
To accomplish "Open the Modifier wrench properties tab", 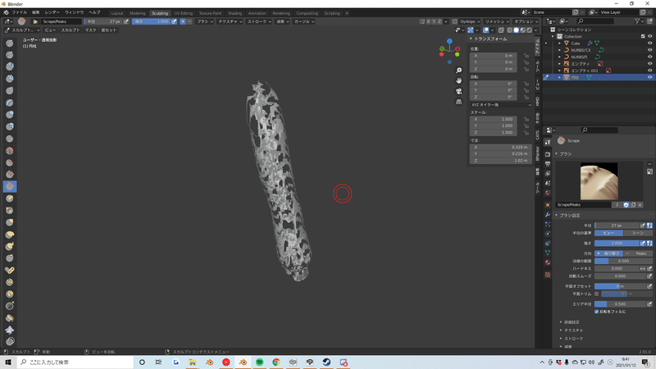I will [548, 215].
